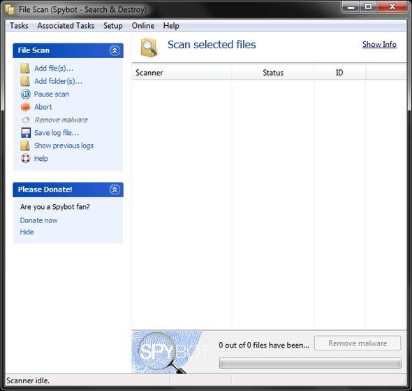Open the Tasks menu

click(x=19, y=26)
